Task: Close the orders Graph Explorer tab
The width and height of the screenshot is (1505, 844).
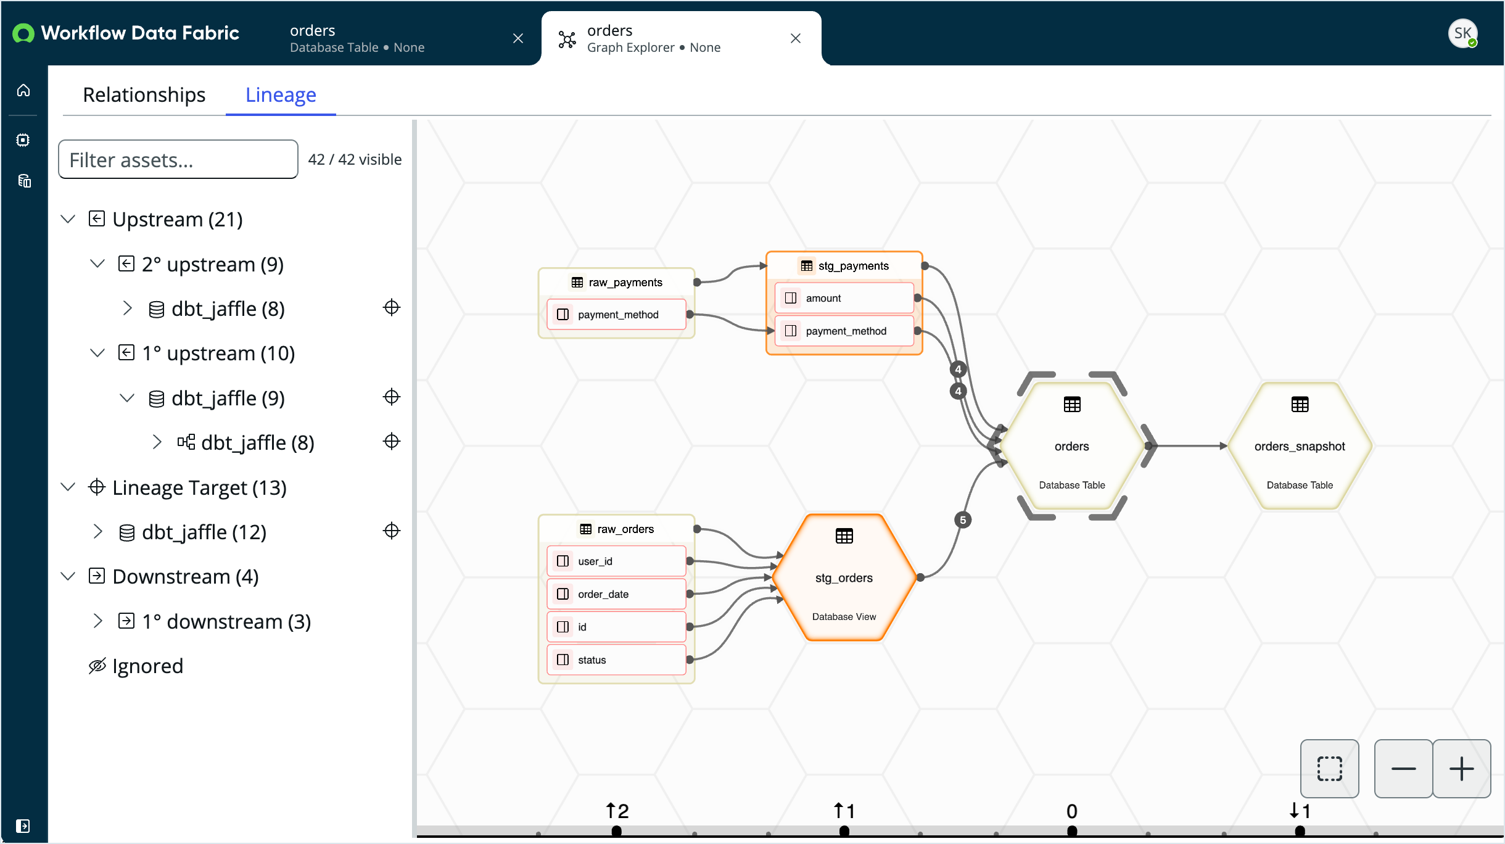Action: point(796,39)
